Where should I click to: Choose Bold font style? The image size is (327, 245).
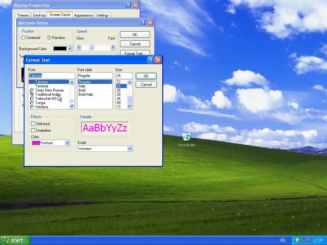tap(82, 90)
